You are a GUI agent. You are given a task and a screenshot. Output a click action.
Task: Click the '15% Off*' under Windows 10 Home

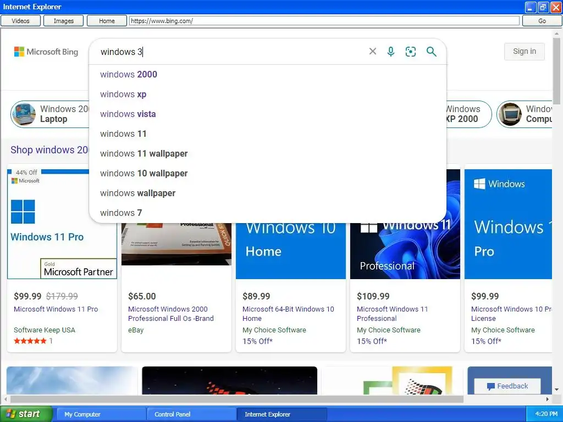coord(257,341)
